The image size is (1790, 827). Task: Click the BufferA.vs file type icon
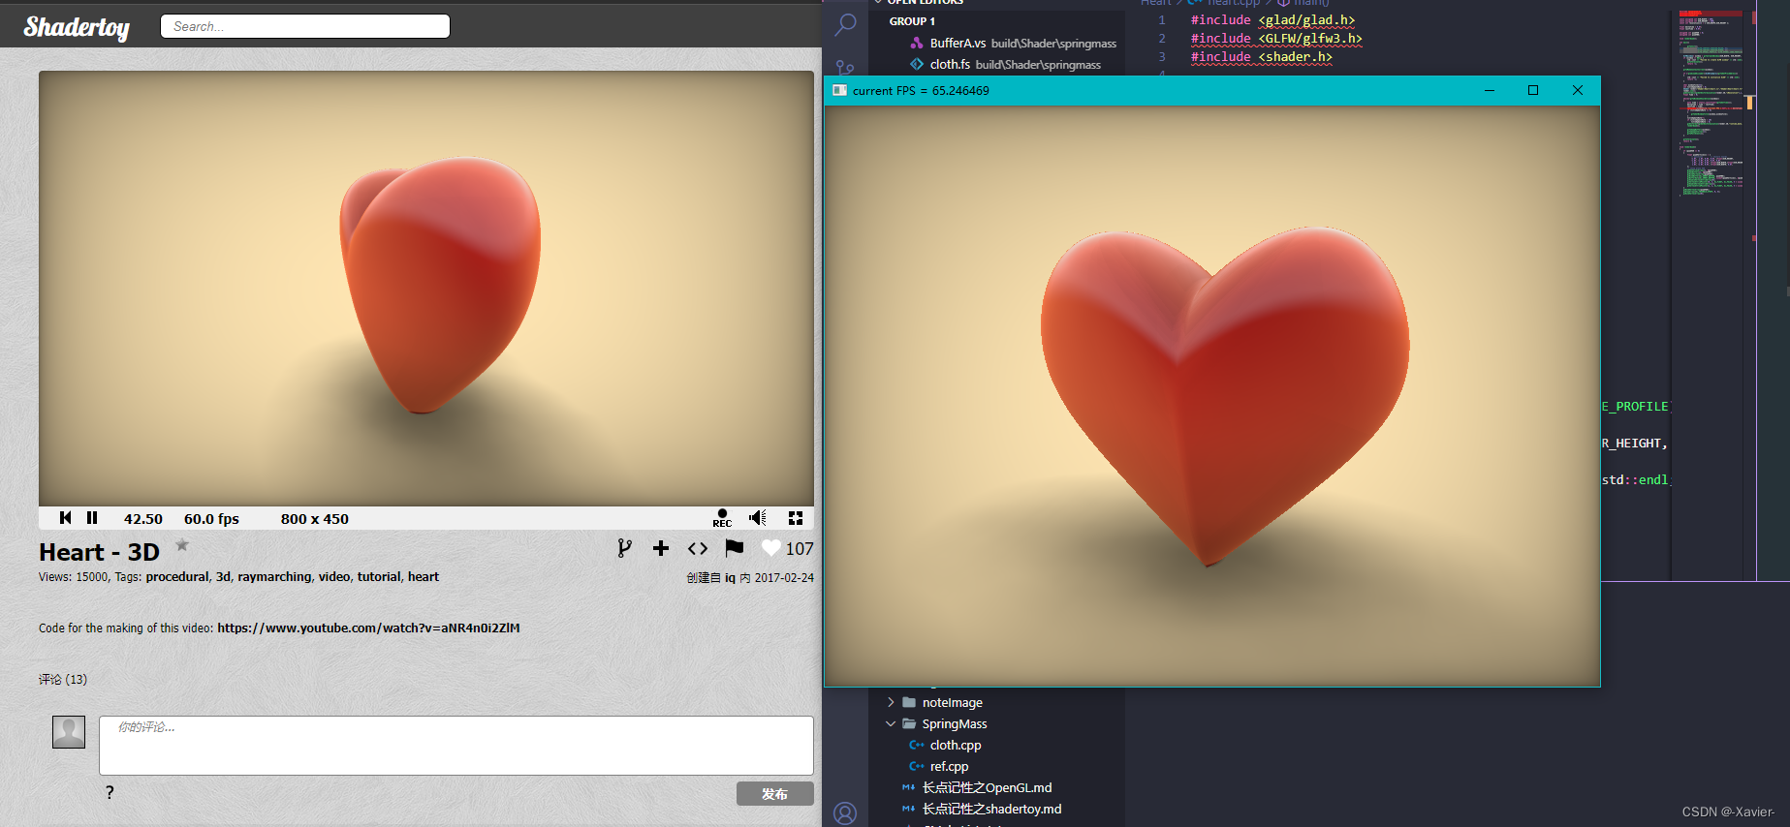click(x=917, y=43)
